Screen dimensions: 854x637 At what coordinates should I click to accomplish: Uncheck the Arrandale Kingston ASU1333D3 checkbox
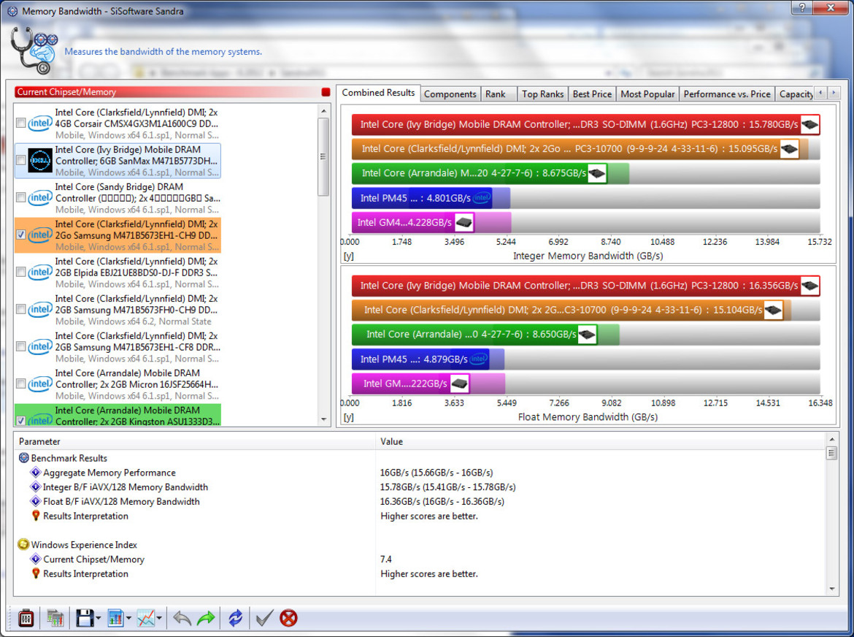click(20, 421)
